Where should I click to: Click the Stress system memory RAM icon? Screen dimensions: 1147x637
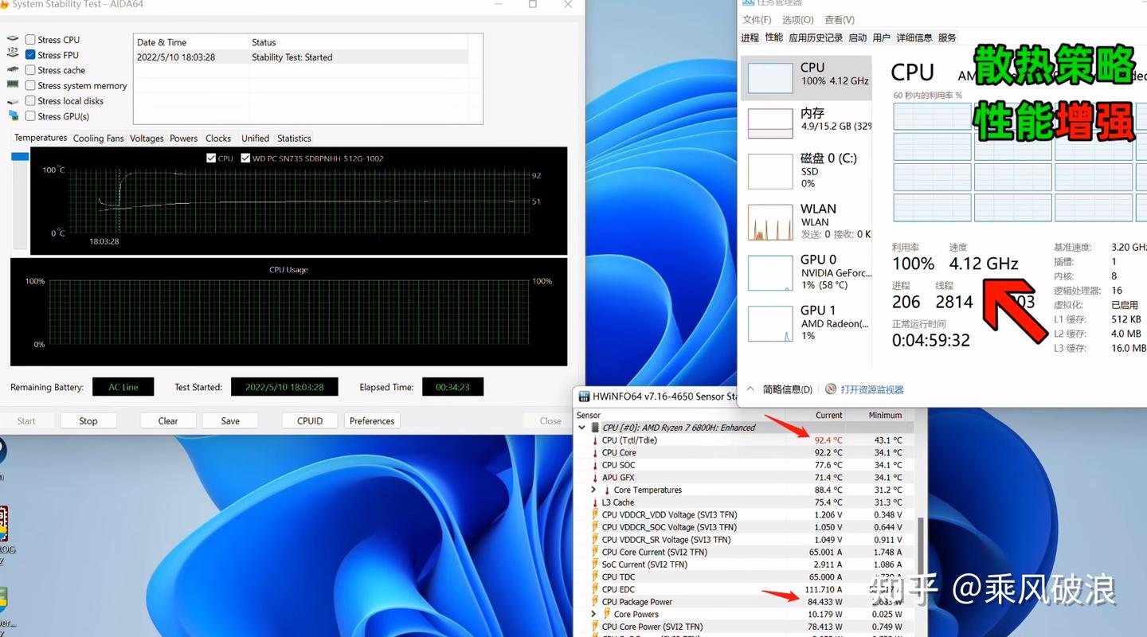(x=12, y=85)
